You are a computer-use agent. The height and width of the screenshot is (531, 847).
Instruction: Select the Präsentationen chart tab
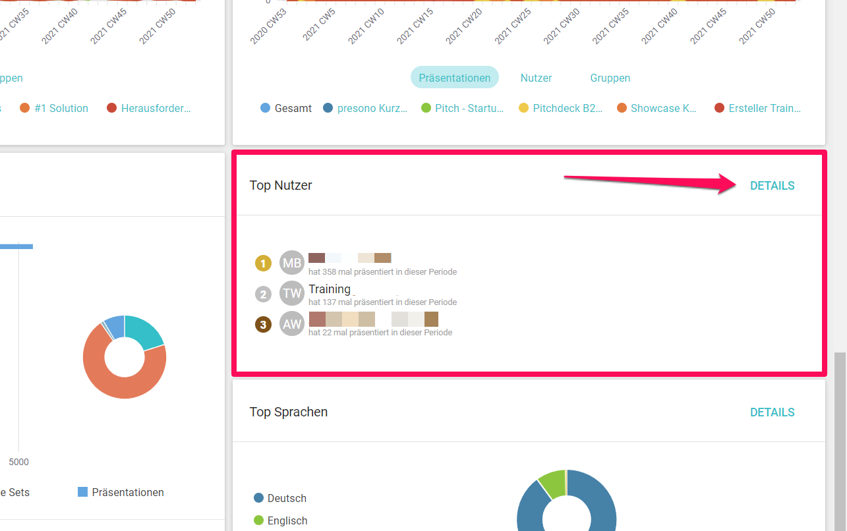coord(455,78)
